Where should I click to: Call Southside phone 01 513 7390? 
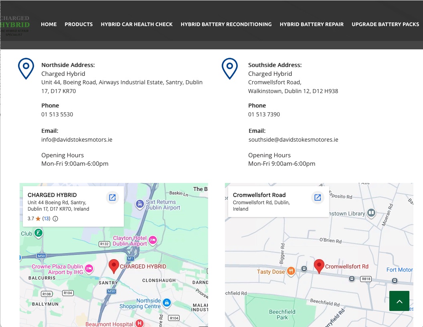coord(264,114)
